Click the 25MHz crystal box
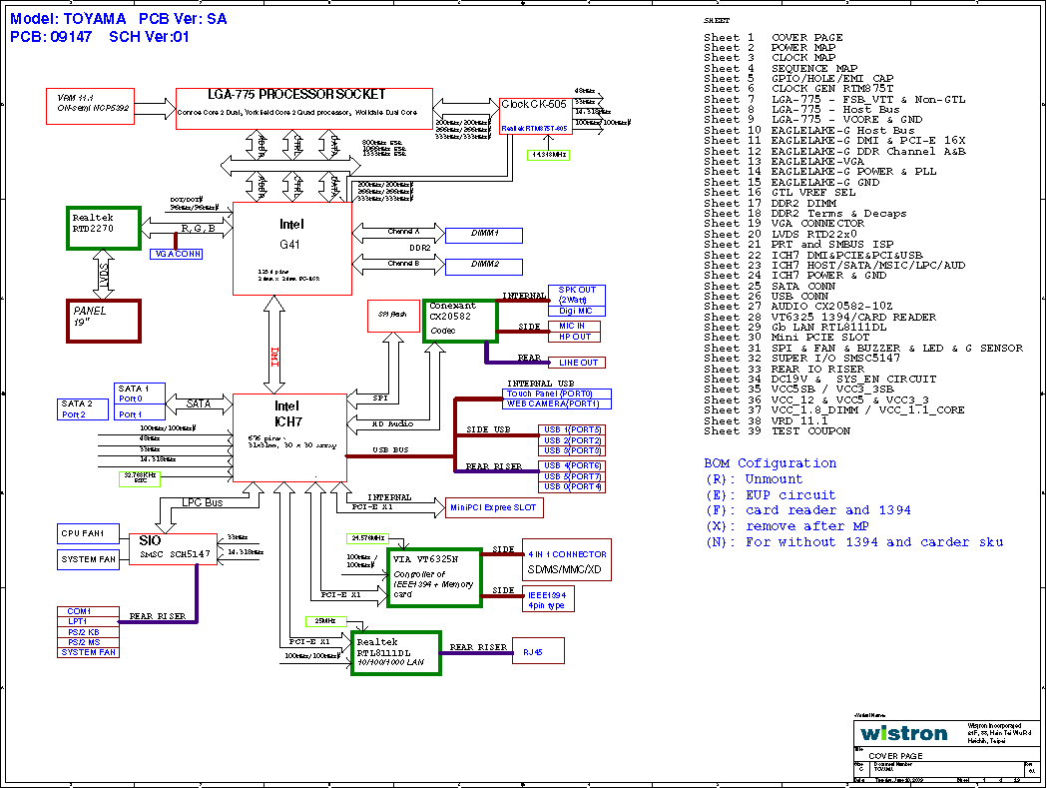 pos(325,621)
